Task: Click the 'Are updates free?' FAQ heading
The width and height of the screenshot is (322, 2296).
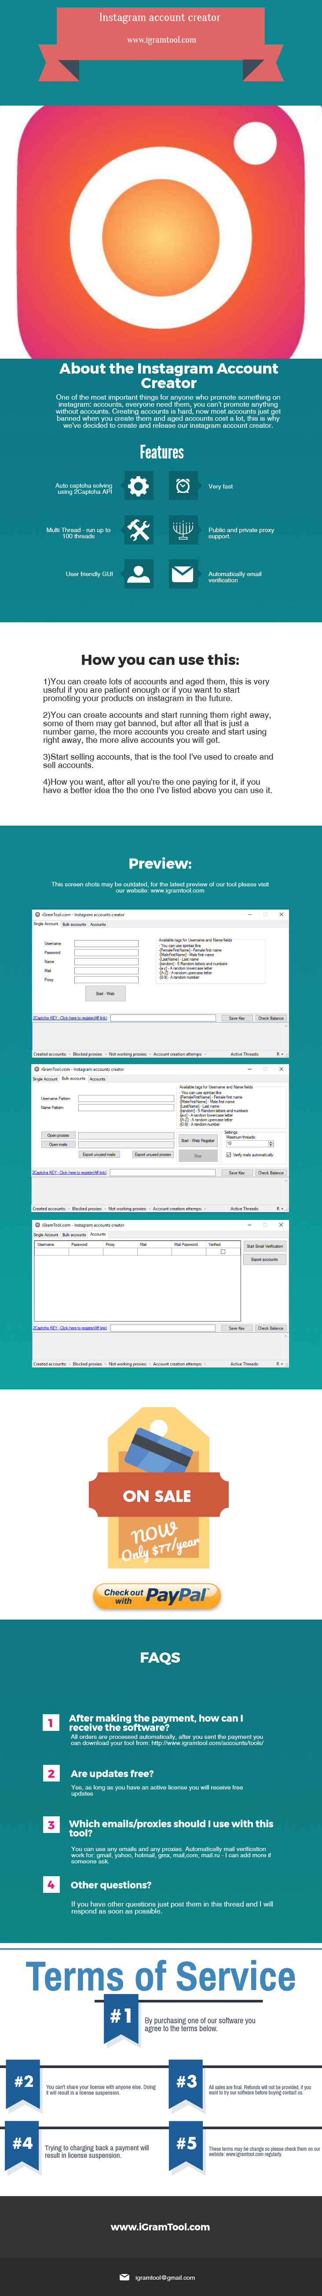Action: point(112,1773)
